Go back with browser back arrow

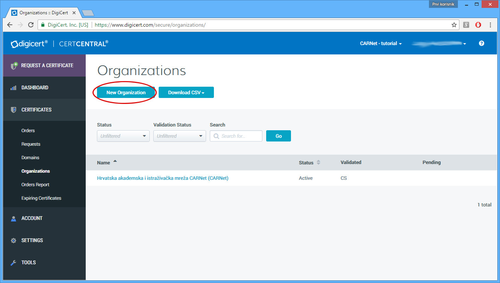[x=10, y=25]
